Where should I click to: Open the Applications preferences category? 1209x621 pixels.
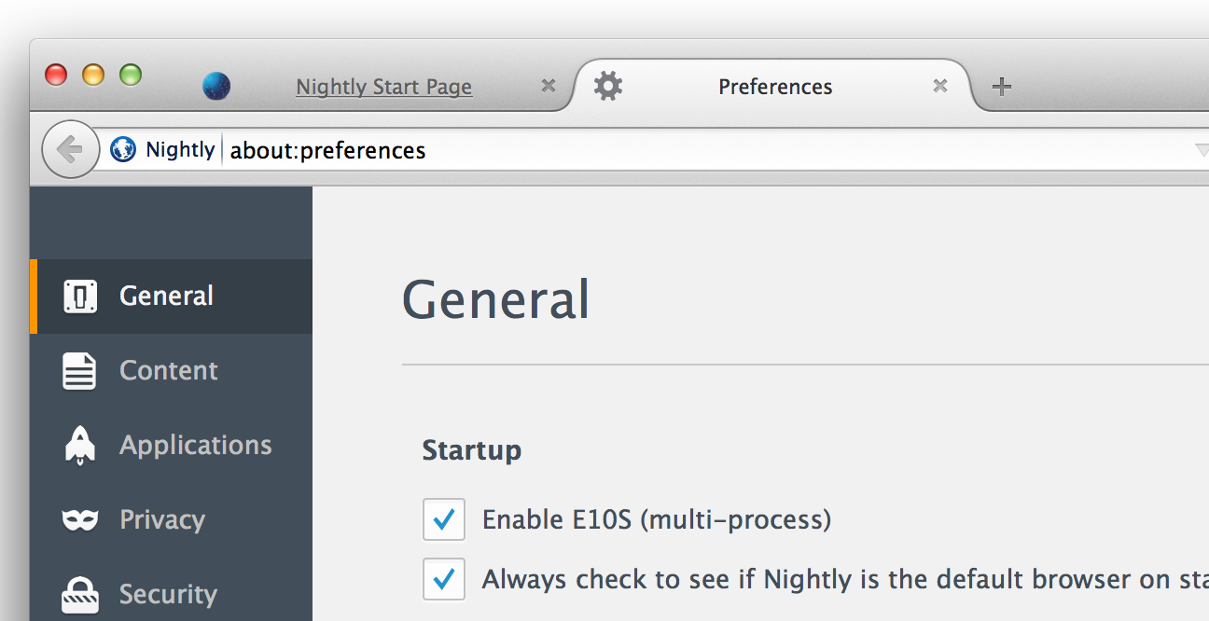tap(172, 446)
